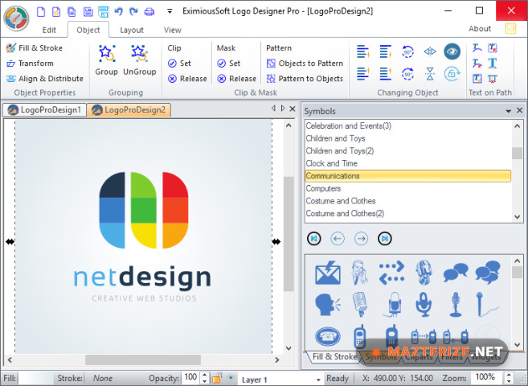Image resolution: width=528 pixels, height=386 pixels.
Task: Create a new blank document
Action: tap(41, 12)
